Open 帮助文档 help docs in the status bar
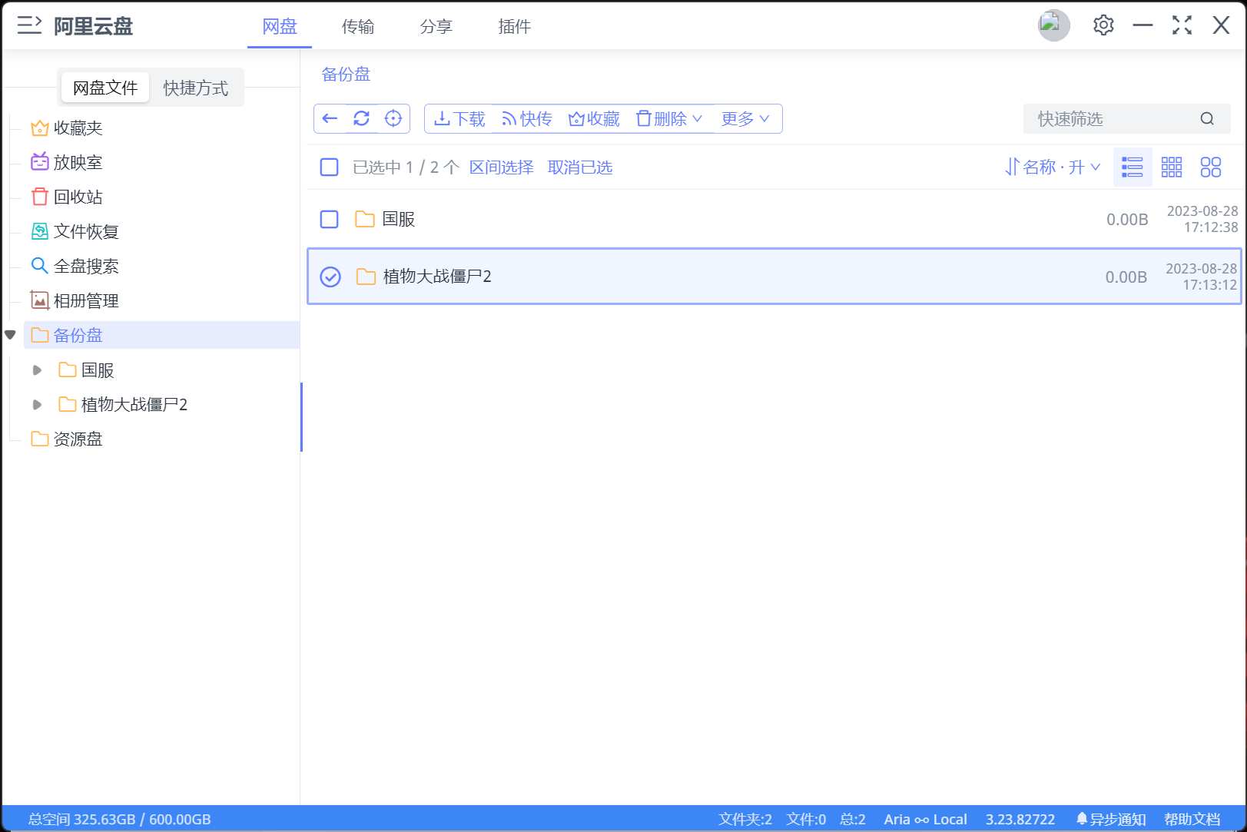The image size is (1247, 832). (x=1192, y=820)
